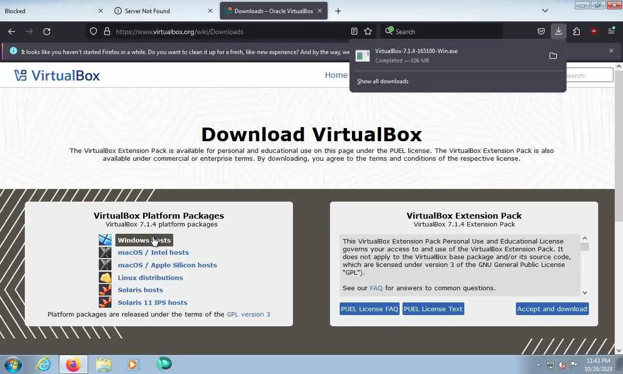Open the Linux distributions link
This screenshot has height=374, width=623.
[x=150, y=278]
